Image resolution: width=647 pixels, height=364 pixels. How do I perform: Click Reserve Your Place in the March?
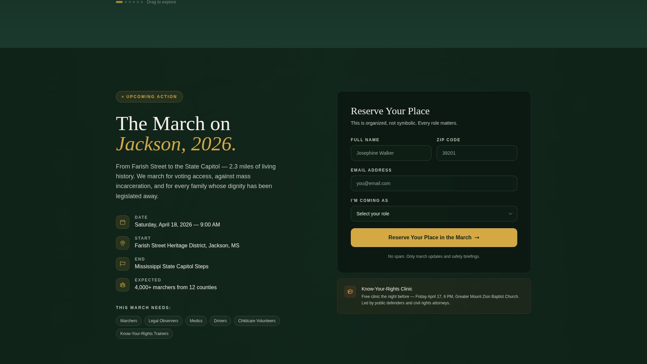tap(434, 238)
